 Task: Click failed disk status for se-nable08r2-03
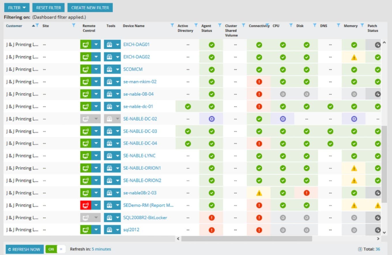pyautogui.click(x=306, y=193)
